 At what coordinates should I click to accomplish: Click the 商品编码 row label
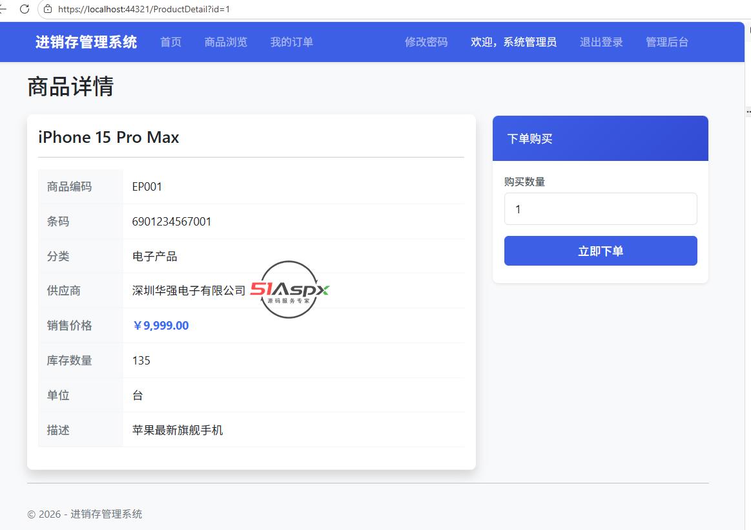pyautogui.click(x=70, y=187)
